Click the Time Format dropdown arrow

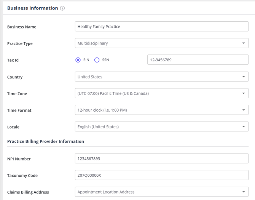click(244, 110)
